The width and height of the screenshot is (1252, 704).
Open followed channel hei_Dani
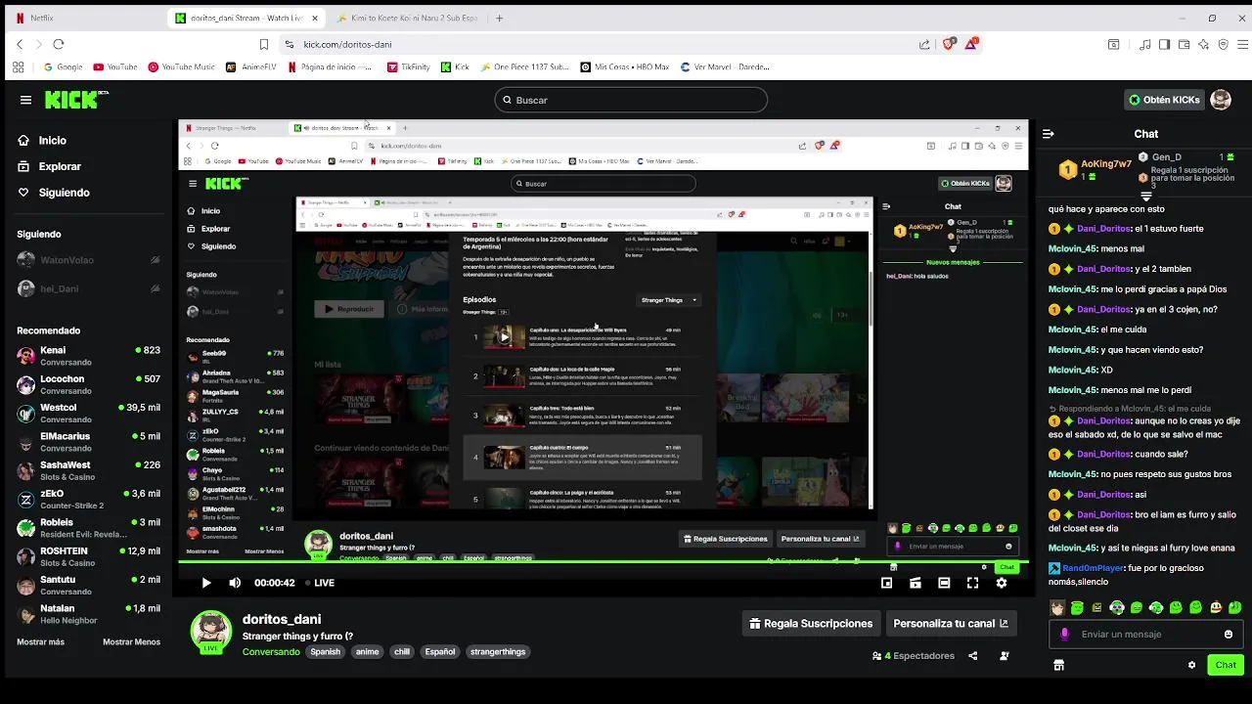[x=88, y=288]
